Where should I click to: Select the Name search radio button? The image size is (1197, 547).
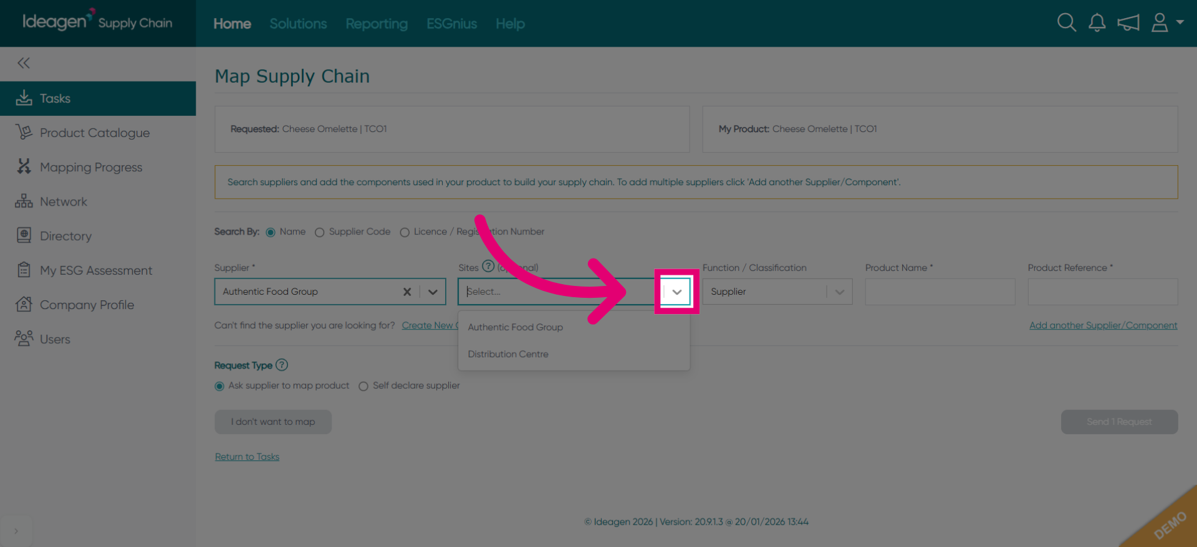tap(271, 232)
